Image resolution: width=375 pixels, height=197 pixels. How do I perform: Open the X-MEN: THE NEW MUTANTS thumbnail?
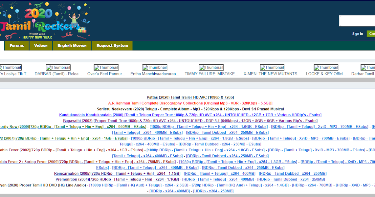point(272,67)
